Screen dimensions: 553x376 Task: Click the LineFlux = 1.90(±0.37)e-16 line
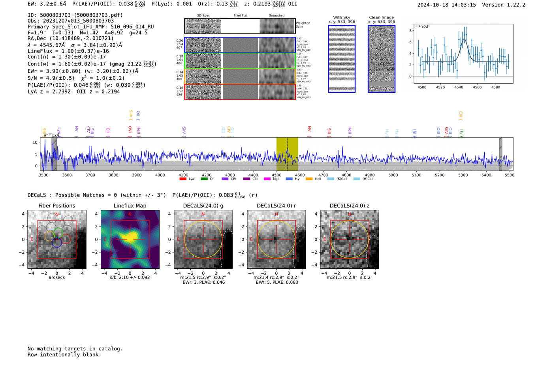[68, 51]
